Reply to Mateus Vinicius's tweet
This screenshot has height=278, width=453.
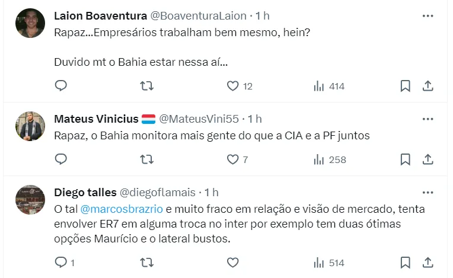[x=61, y=159]
